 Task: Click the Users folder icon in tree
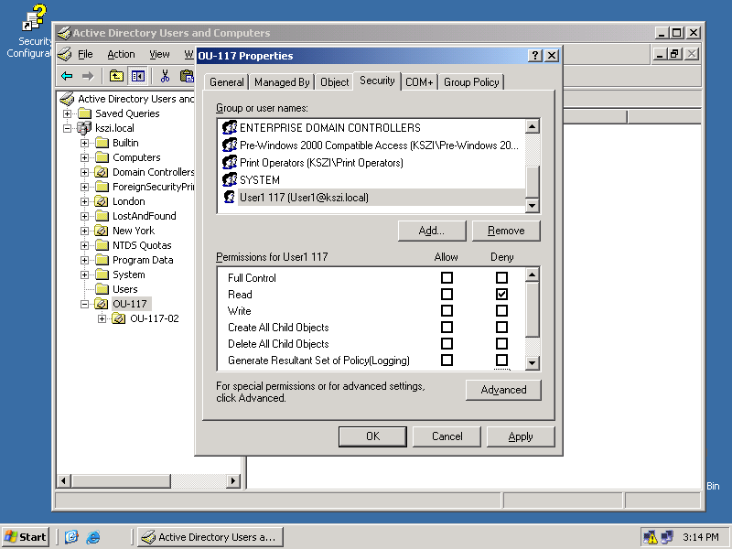(x=102, y=289)
